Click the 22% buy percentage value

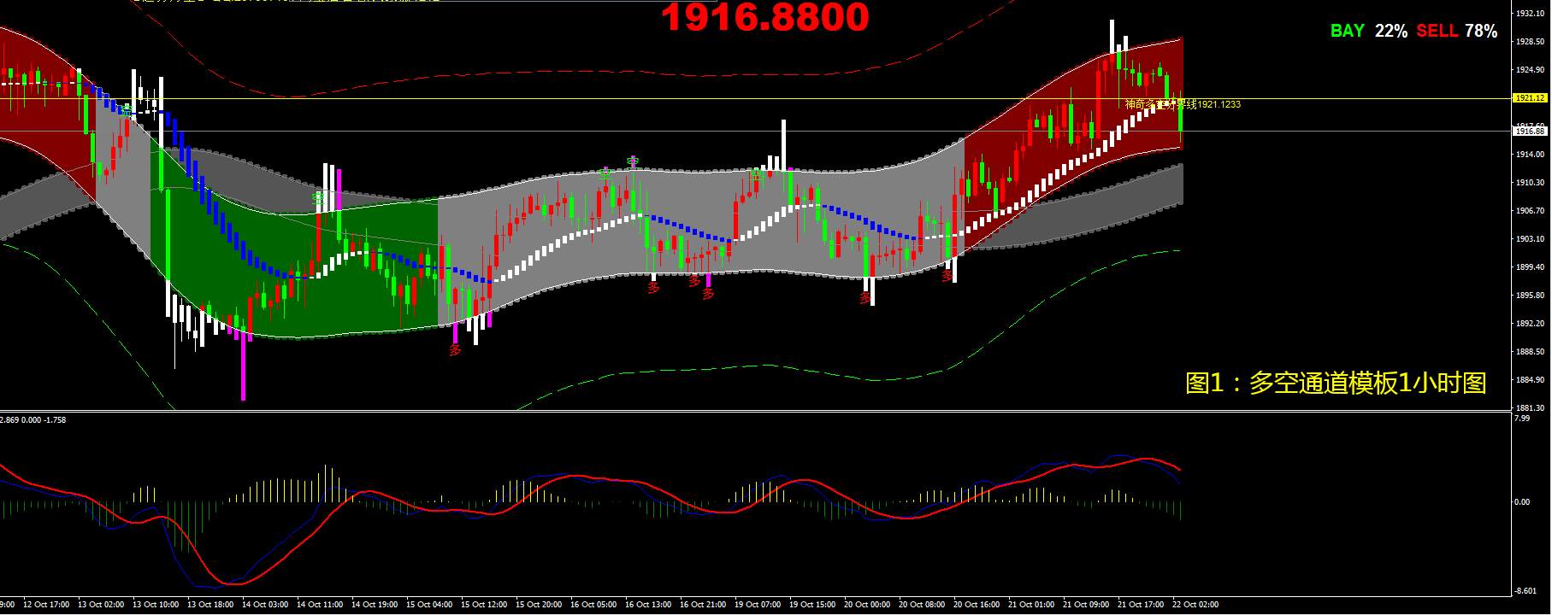(x=1390, y=31)
